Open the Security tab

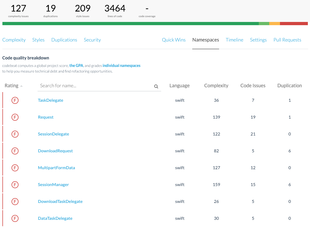coord(92,40)
